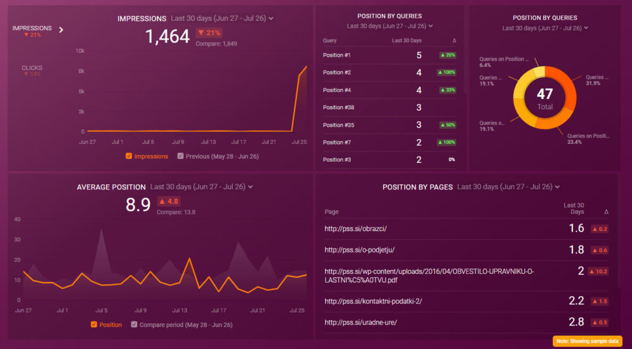Click the red 4.8 badge under Average Position

170,201
